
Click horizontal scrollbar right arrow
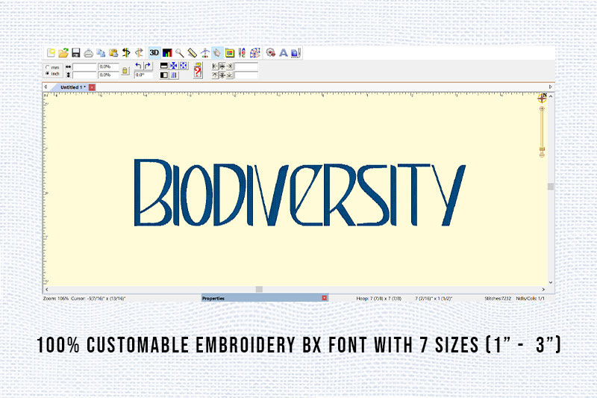[x=544, y=290]
